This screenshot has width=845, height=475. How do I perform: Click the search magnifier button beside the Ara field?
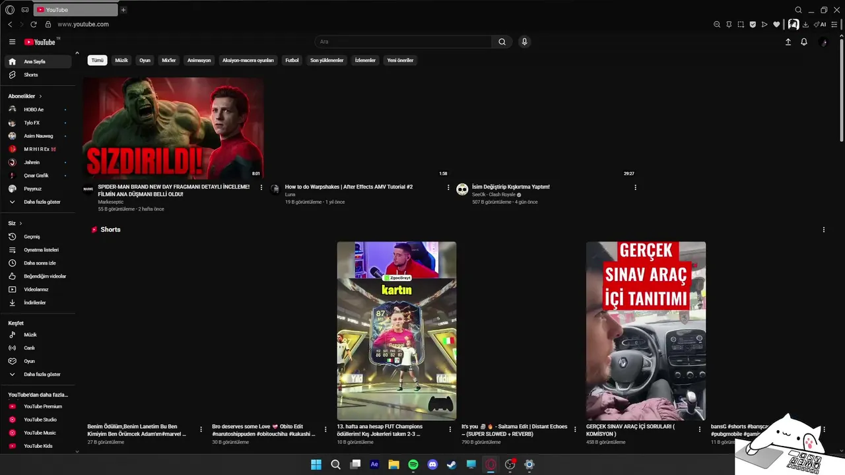(502, 42)
